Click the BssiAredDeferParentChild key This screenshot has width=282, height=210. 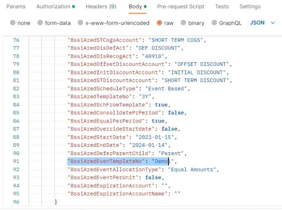[109, 153]
